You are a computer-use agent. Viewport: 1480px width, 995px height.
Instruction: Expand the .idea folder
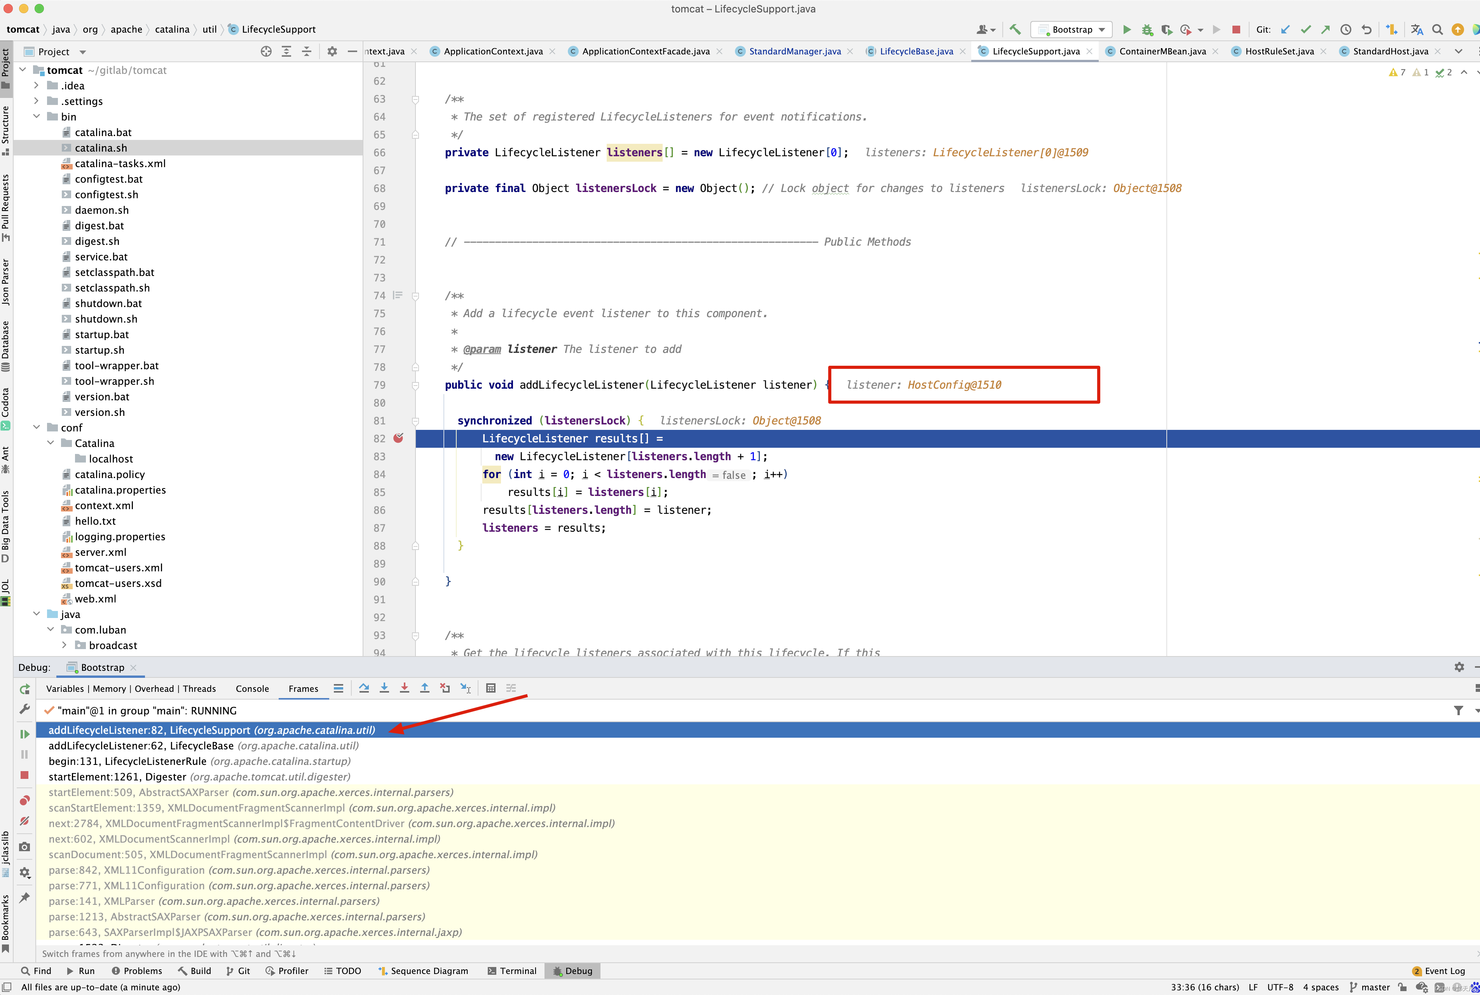pyautogui.click(x=36, y=85)
